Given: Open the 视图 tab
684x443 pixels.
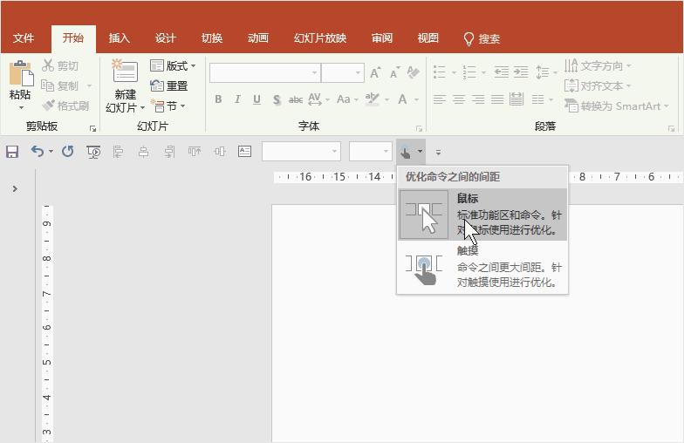Looking at the screenshot, I should click(x=427, y=38).
